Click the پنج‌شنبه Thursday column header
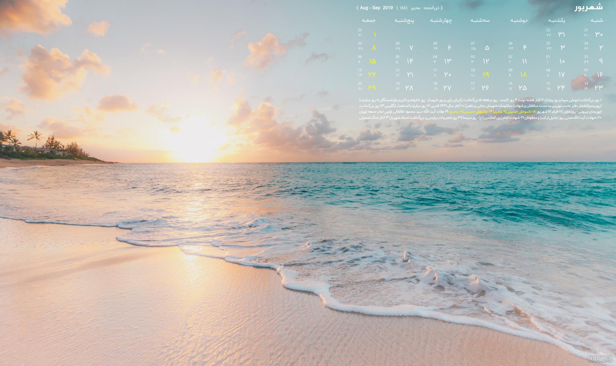Image resolution: width=616 pixels, height=366 pixels. (404, 20)
